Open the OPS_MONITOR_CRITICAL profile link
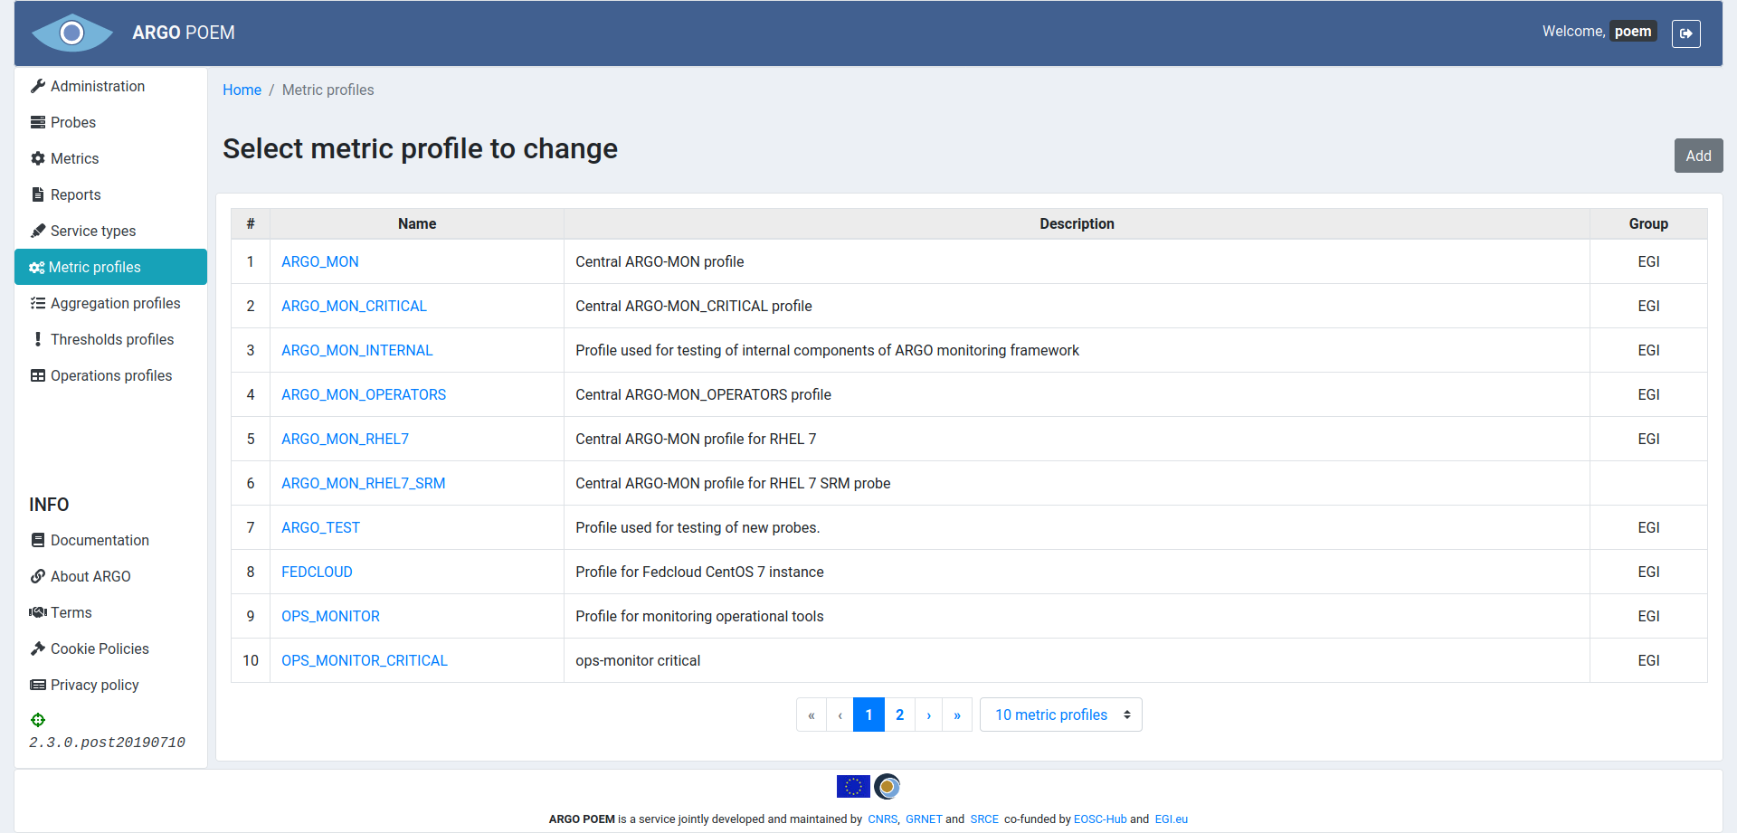Viewport: 1737px width, 833px height. (365, 660)
